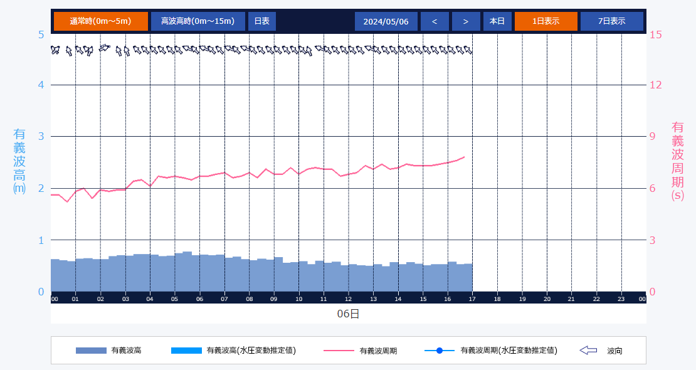Screen dimensions: 696x370
Task: Click the last wave direction arrow before hour 17
Action: (467, 50)
